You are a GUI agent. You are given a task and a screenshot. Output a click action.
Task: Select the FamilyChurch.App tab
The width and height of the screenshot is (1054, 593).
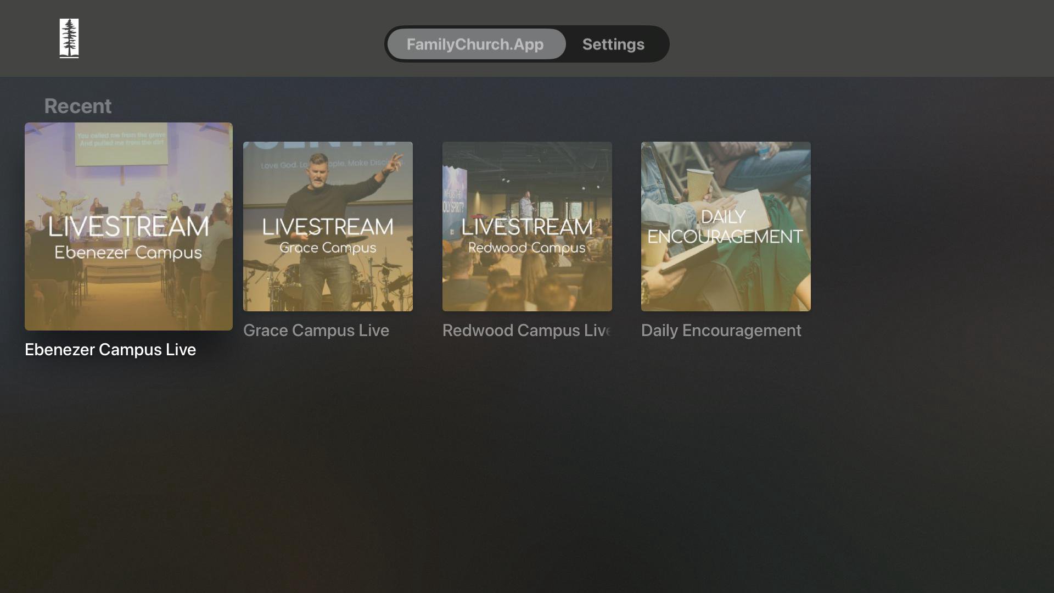(x=475, y=44)
